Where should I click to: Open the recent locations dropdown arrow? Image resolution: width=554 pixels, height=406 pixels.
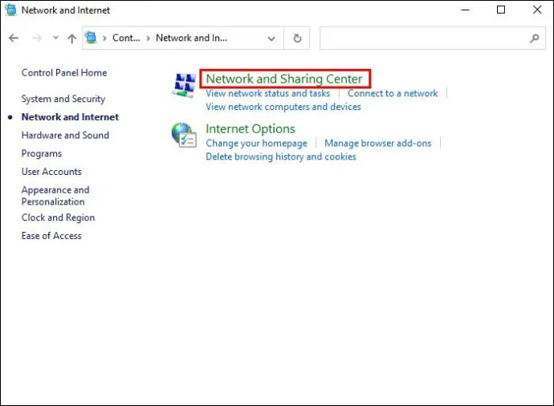(55, 38)
